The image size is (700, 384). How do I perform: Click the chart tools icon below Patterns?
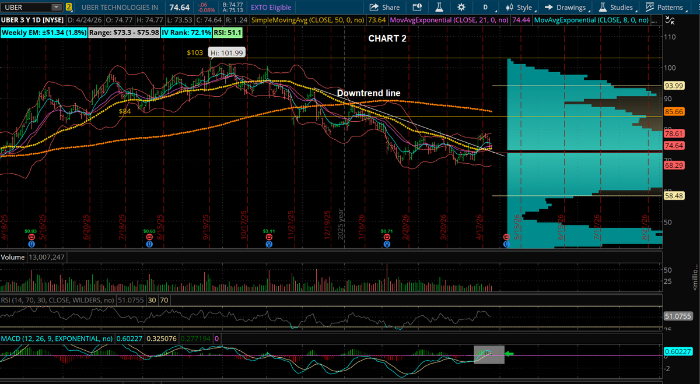(670, 20)
